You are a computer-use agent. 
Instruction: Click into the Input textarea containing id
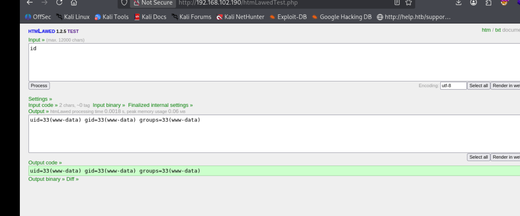pos(248,62)
